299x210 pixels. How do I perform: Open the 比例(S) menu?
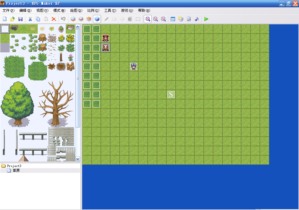(x=93, y=11)
